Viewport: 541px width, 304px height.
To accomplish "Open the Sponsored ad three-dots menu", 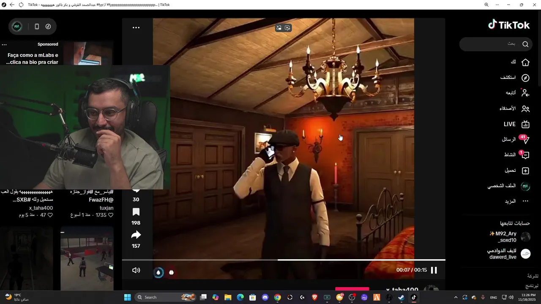I will point(4,44).
